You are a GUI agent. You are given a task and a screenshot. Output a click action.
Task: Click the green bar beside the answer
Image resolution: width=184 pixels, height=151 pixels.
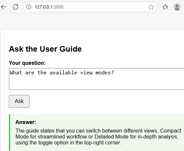click(x=10, y=133)
